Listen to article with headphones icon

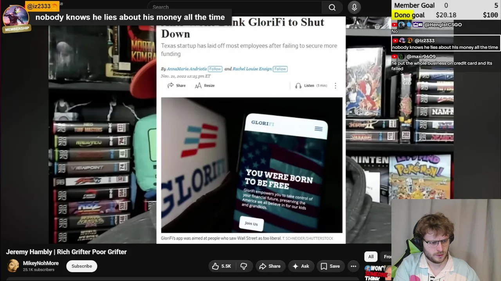tap(311, 85)
